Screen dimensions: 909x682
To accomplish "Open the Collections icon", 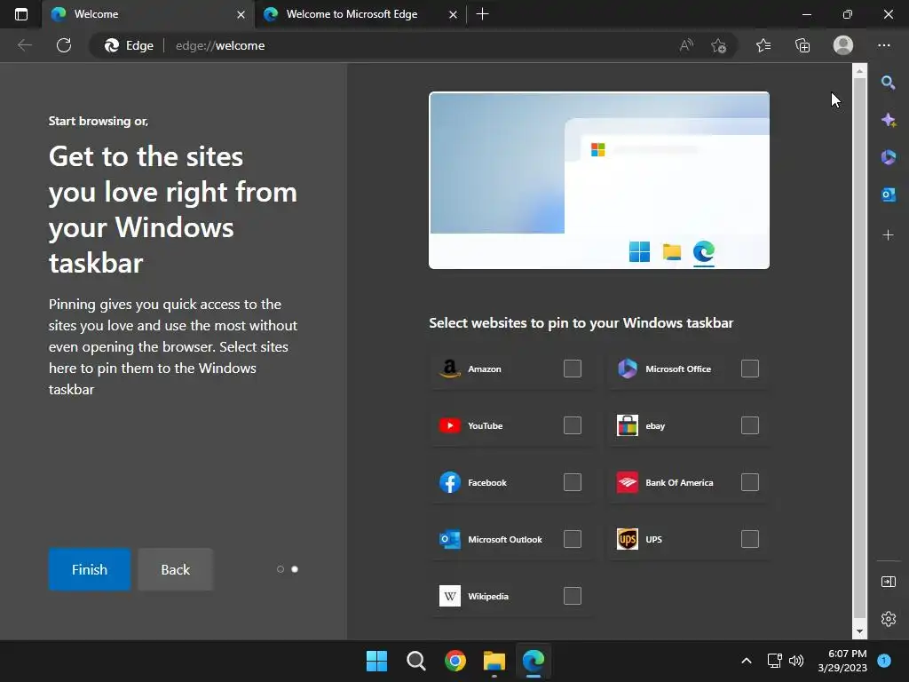I will [802, 45].
